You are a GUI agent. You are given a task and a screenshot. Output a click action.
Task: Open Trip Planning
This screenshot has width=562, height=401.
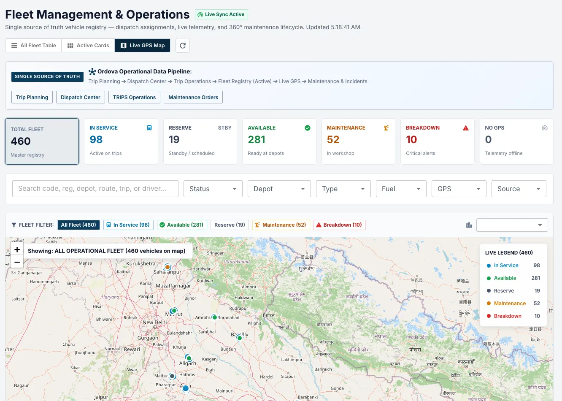[x=32, y=97]
